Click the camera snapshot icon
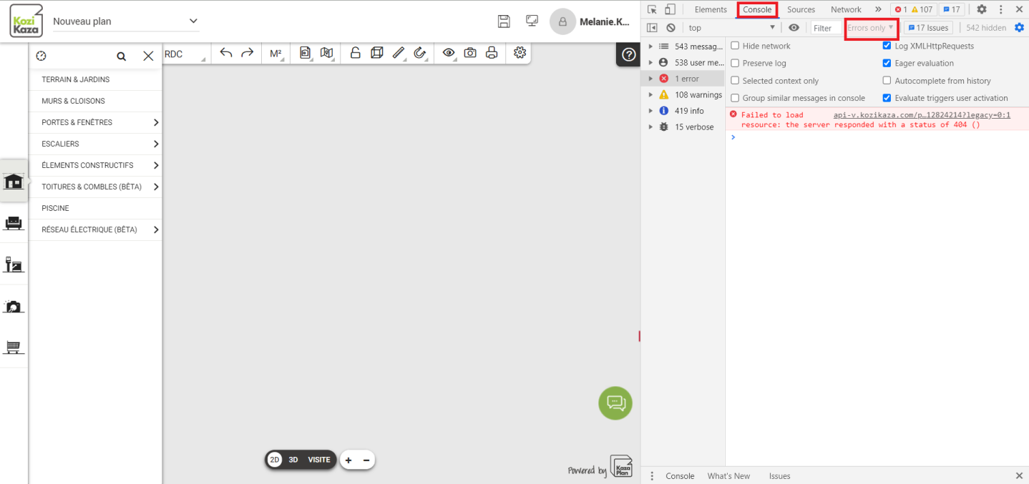The image size is (1029, 484). click(x=470, y=53)
